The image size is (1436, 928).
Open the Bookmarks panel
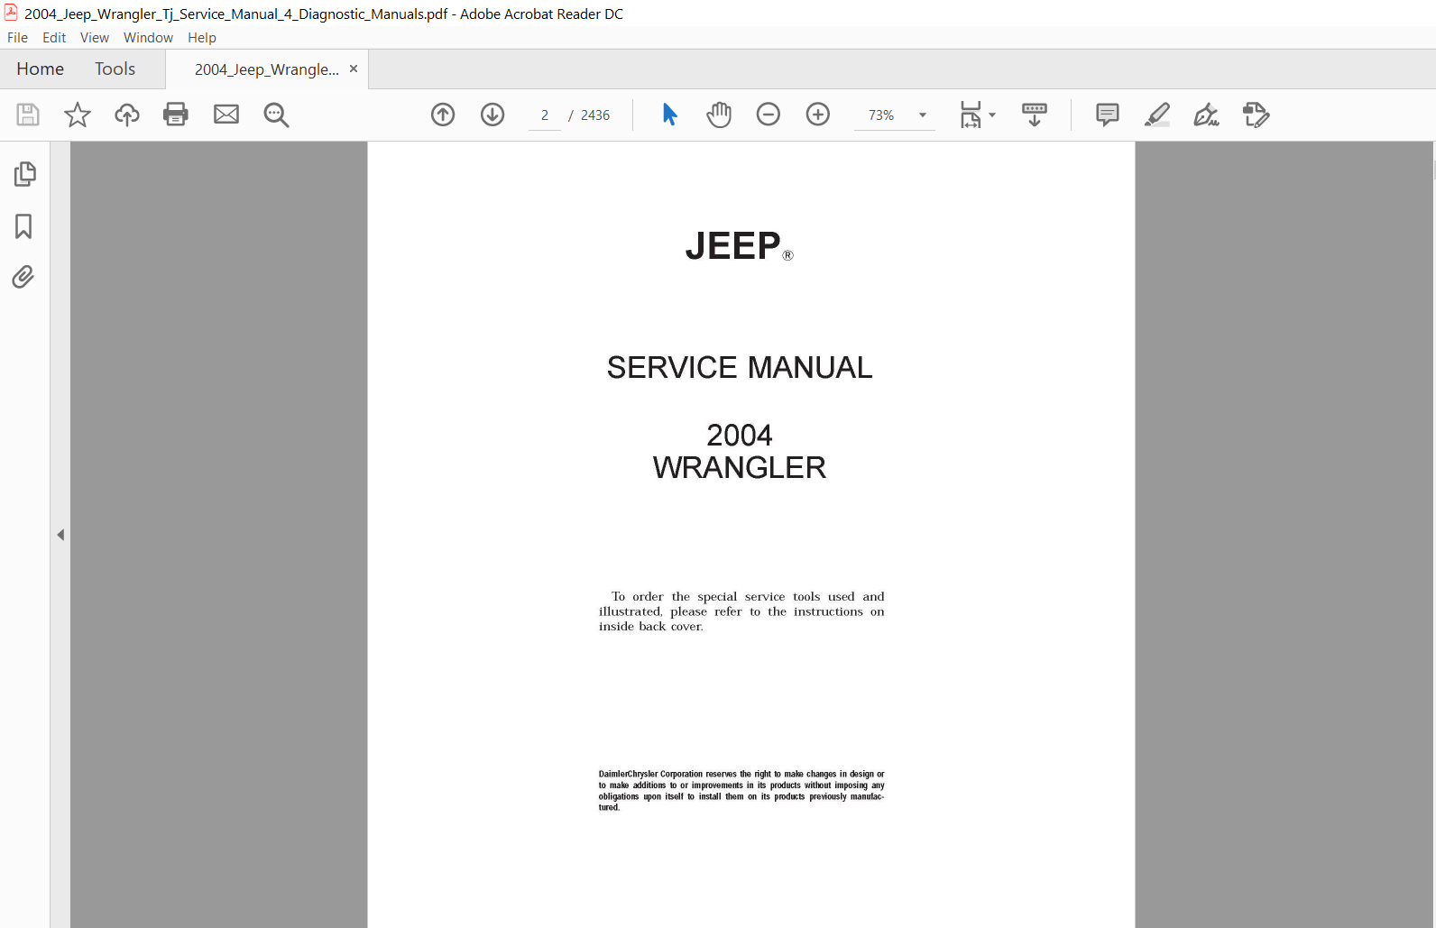24,225
